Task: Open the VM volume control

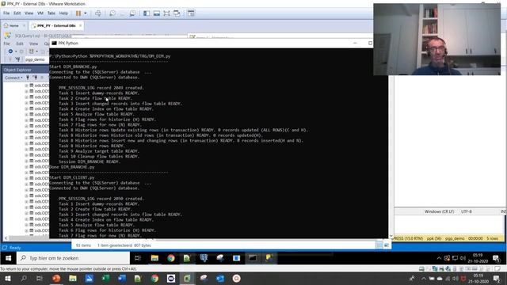Action: [463, 258]
